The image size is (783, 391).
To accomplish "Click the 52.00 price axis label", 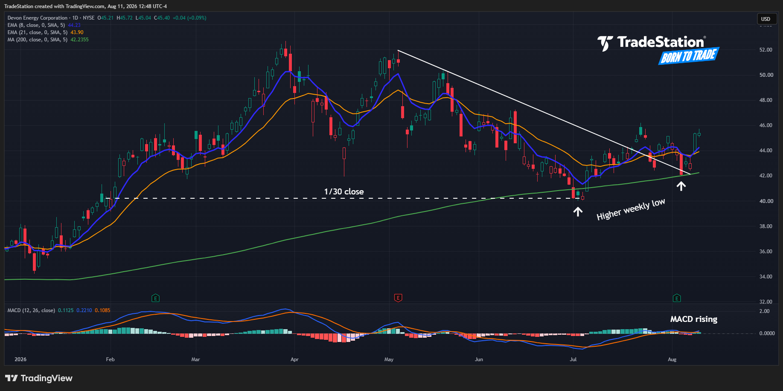I will pos(766,50).
